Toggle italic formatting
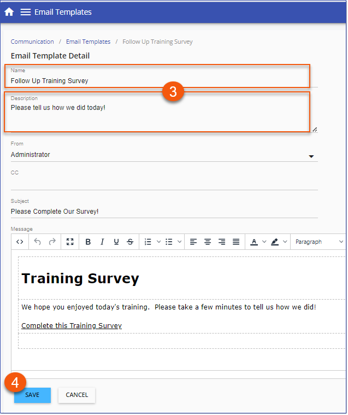 click(x=102, y=242)
